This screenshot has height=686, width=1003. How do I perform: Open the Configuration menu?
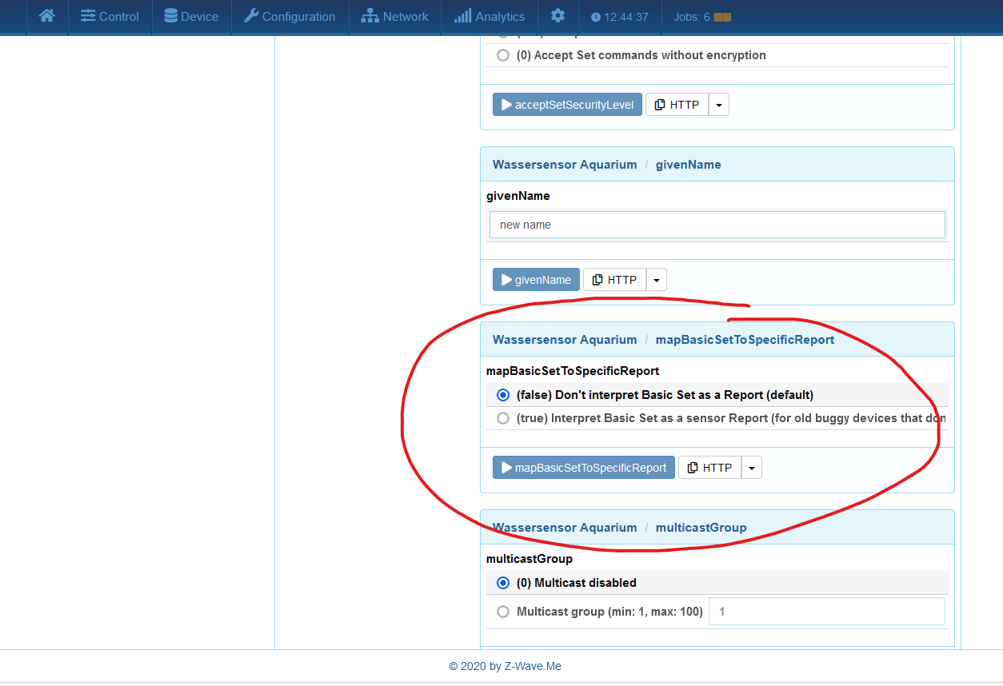[x=290, y=16]
